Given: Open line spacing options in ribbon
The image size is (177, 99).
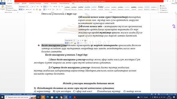Looking at the screenshot, I should pos(53,9).
